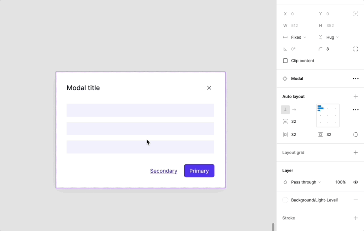Open the Pass through blend dropdown
The width and height of the screenshot is (364, 231).
coord(306,182)
